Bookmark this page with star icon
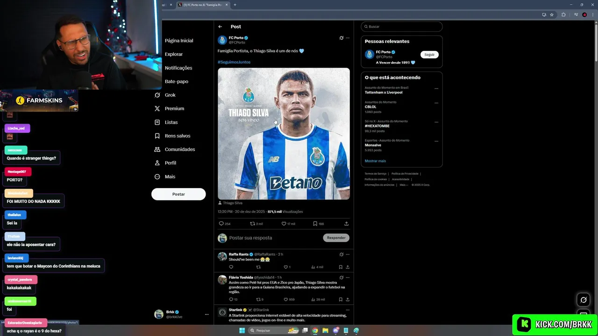 (x=552, y=14)
